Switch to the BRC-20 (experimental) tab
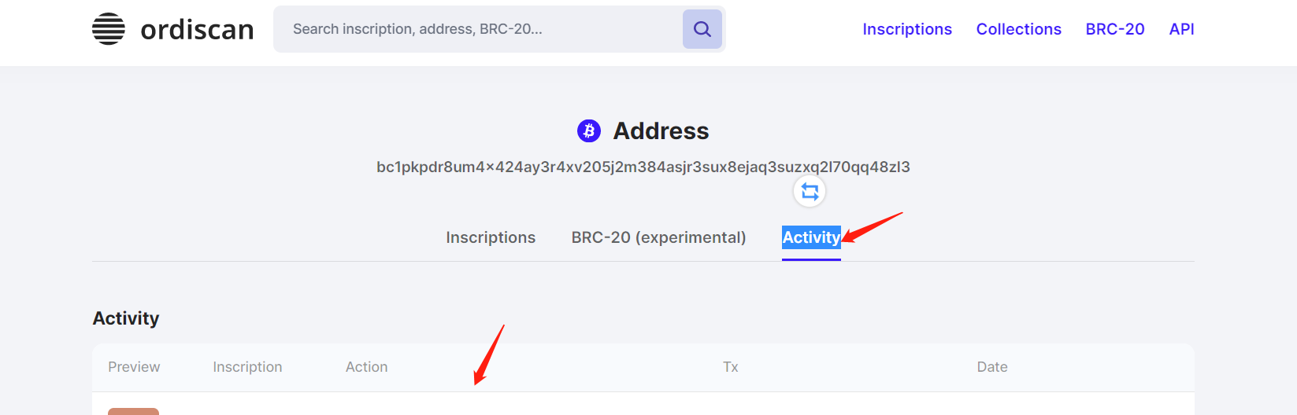The width and height of the screenshot is (1297, 415). coord(658,237)
